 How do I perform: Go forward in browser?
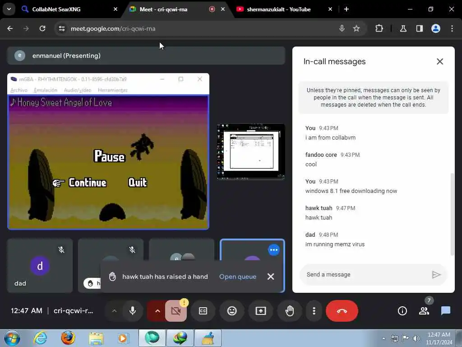coord(26,28)
